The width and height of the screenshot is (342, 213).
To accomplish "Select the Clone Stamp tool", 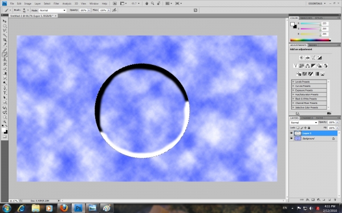I will (5, 59).
